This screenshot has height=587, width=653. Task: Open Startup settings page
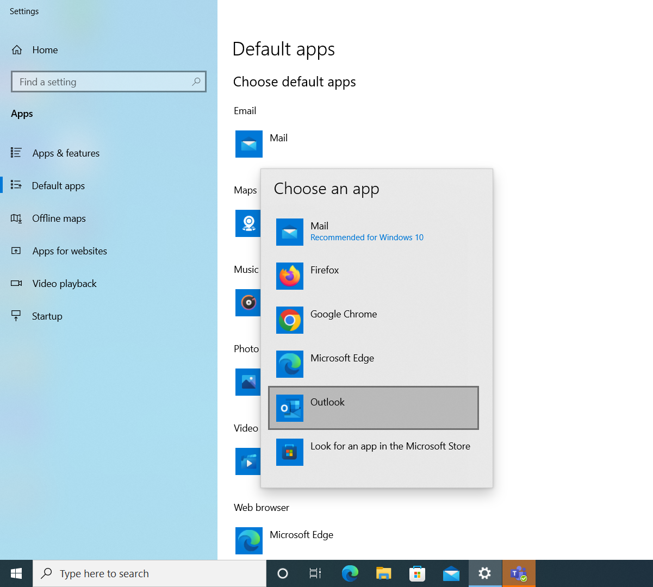[x=109, y=316]
